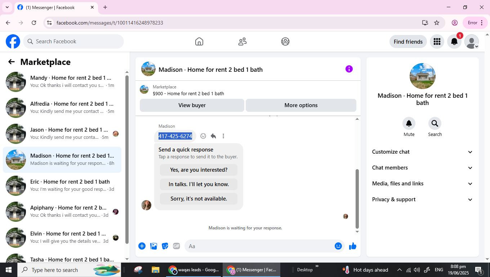Send quick response 'Yes, are you interested?'
Image resolution: width=490 pixels, height=277 pixels.
tap(199, 170)
